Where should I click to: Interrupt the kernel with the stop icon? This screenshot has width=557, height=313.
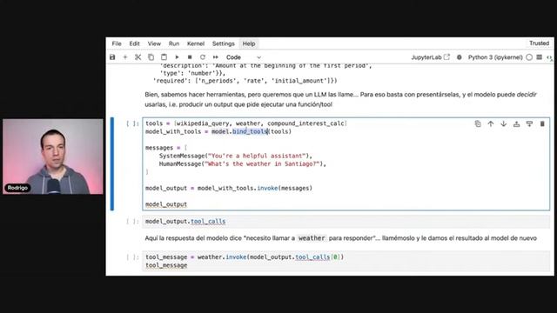coord(190,57)
